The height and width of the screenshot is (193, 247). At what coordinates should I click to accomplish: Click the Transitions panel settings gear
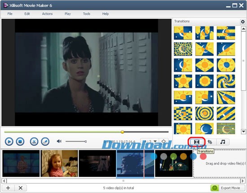[x=243, y=22]
